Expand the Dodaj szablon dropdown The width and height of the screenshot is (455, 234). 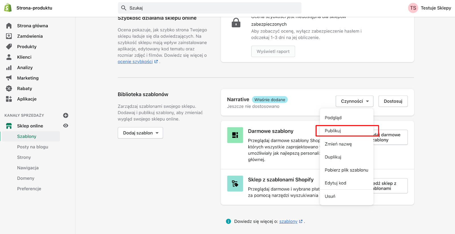pos(140,132)
